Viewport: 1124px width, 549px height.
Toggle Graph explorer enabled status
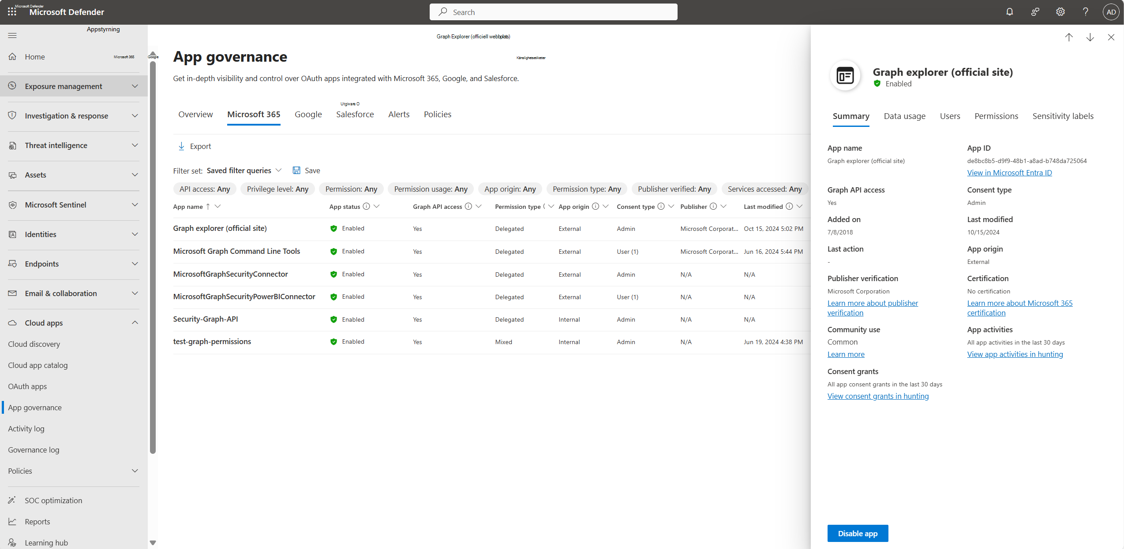(858, 533)
